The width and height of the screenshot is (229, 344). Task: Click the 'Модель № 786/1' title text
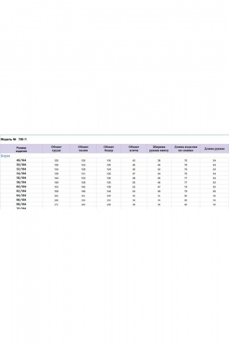[x=14, y=139]
